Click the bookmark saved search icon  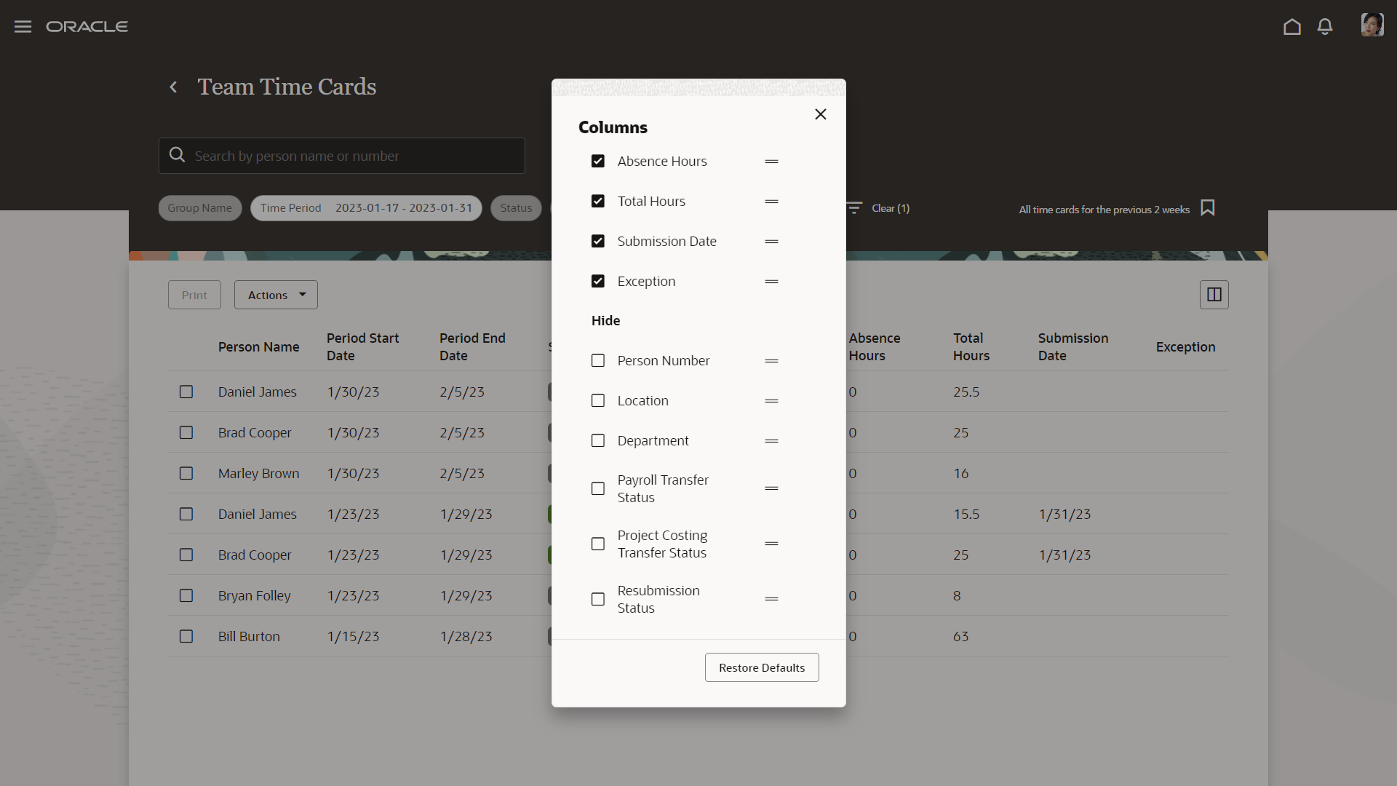point(1208,208)
